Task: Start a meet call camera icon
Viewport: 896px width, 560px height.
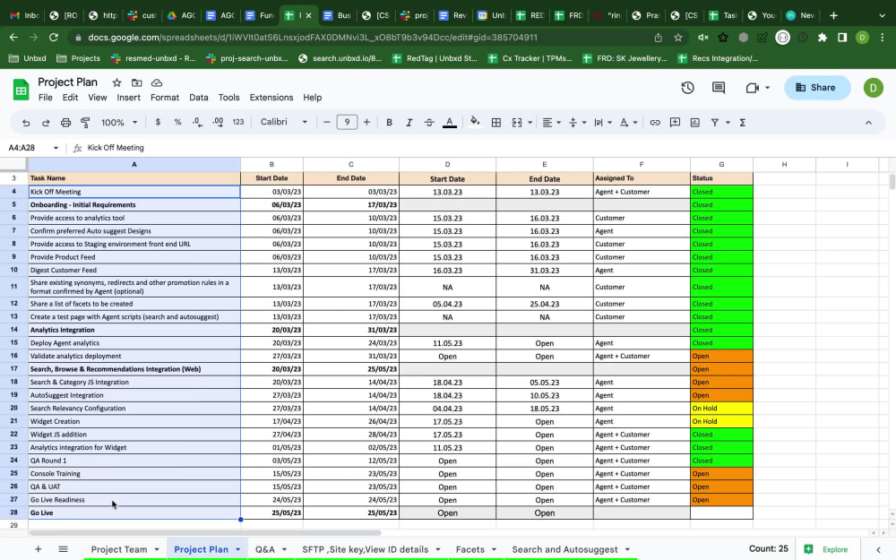Action: pyautogui.click(x=752, y=88)
